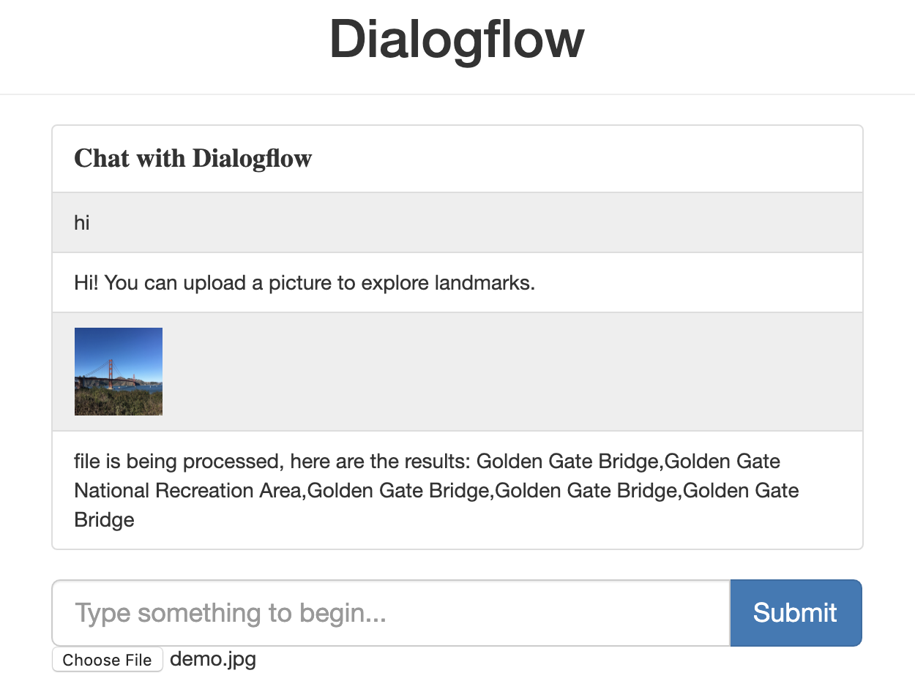The image size is (915, 692).
Task: Click 'National Recreation Area' in the results
Action: coord(189,490)
